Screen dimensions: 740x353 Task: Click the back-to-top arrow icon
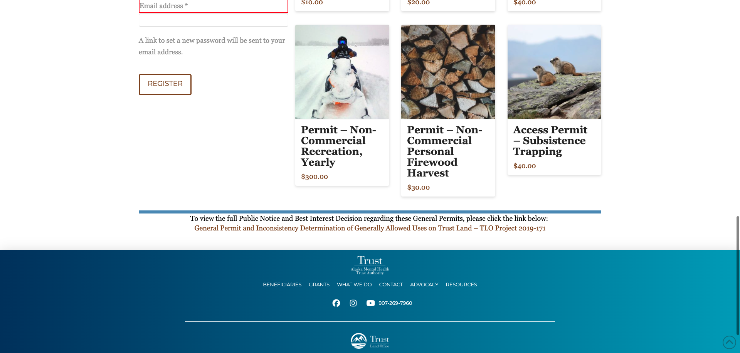(729, 342)
